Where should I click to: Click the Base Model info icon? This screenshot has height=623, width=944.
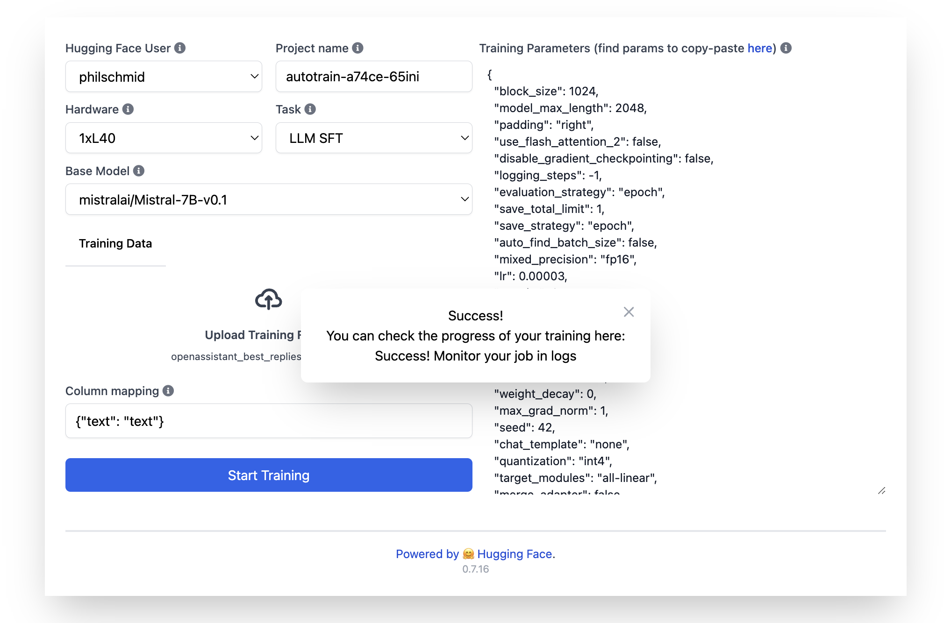(139, 171)
